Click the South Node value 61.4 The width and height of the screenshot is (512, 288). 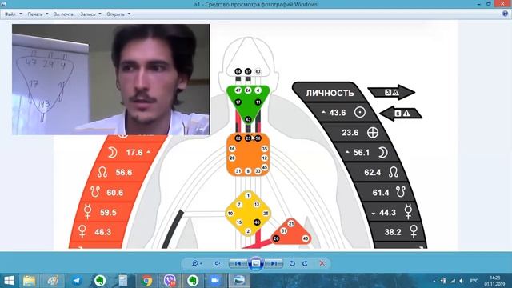tap(381, 193)
